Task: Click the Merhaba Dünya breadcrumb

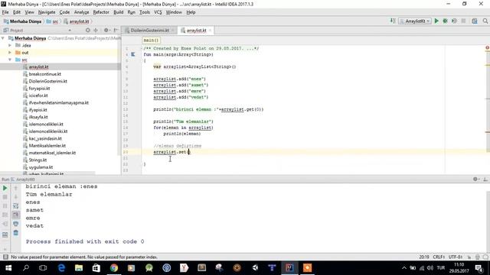Action: coord(22,21)
